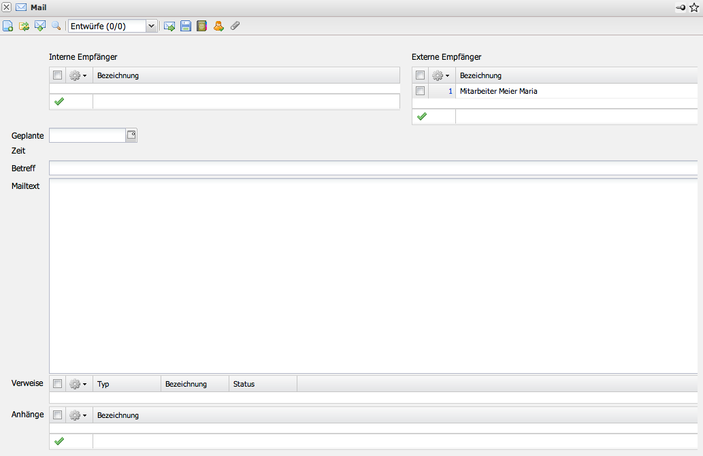Screen dimensions: 703x456
Task: Click the refresh folder icon
Action: point(24,26)
